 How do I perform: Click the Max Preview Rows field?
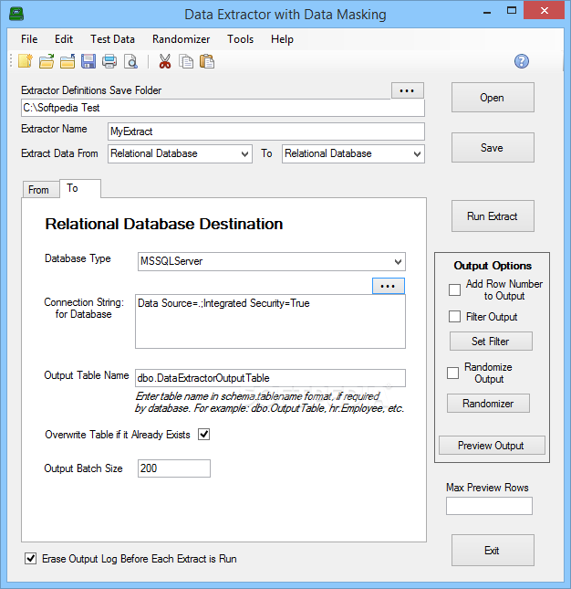[489, 506]
